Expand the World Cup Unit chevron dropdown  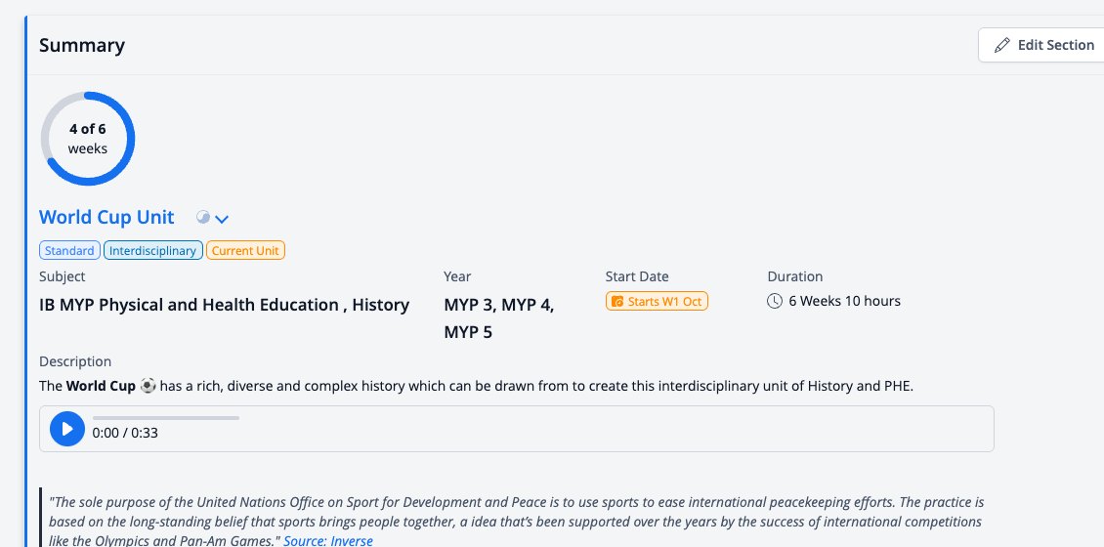[x=222, y=219]
